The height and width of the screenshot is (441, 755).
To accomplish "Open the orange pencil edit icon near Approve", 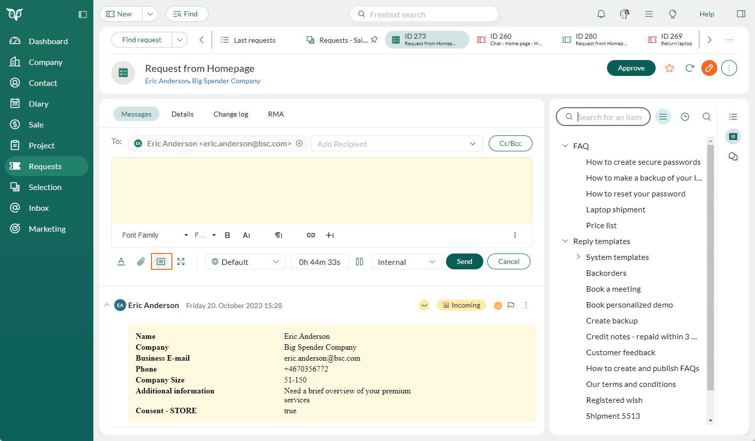I will pos(709,68).
